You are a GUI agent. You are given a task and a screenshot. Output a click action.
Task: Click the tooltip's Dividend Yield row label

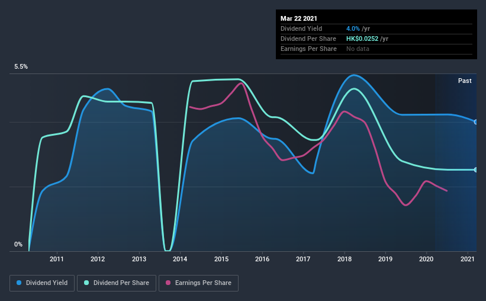pos(301,28)
